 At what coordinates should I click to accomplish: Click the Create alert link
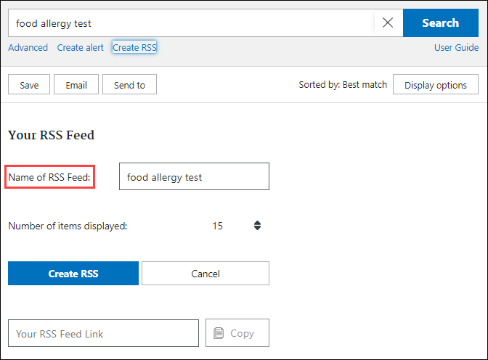click(x=80, y=47)
